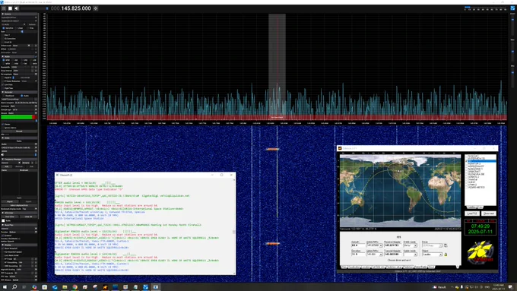This screenshot has width=517, height=291.
Task: Click Load TLE button in Orbitron
Action: pyautogui.click(x=472, y=214)
